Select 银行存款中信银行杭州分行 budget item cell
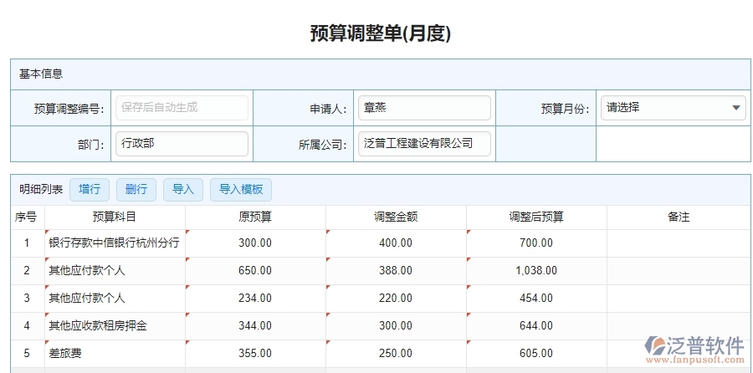 point(115,243)
